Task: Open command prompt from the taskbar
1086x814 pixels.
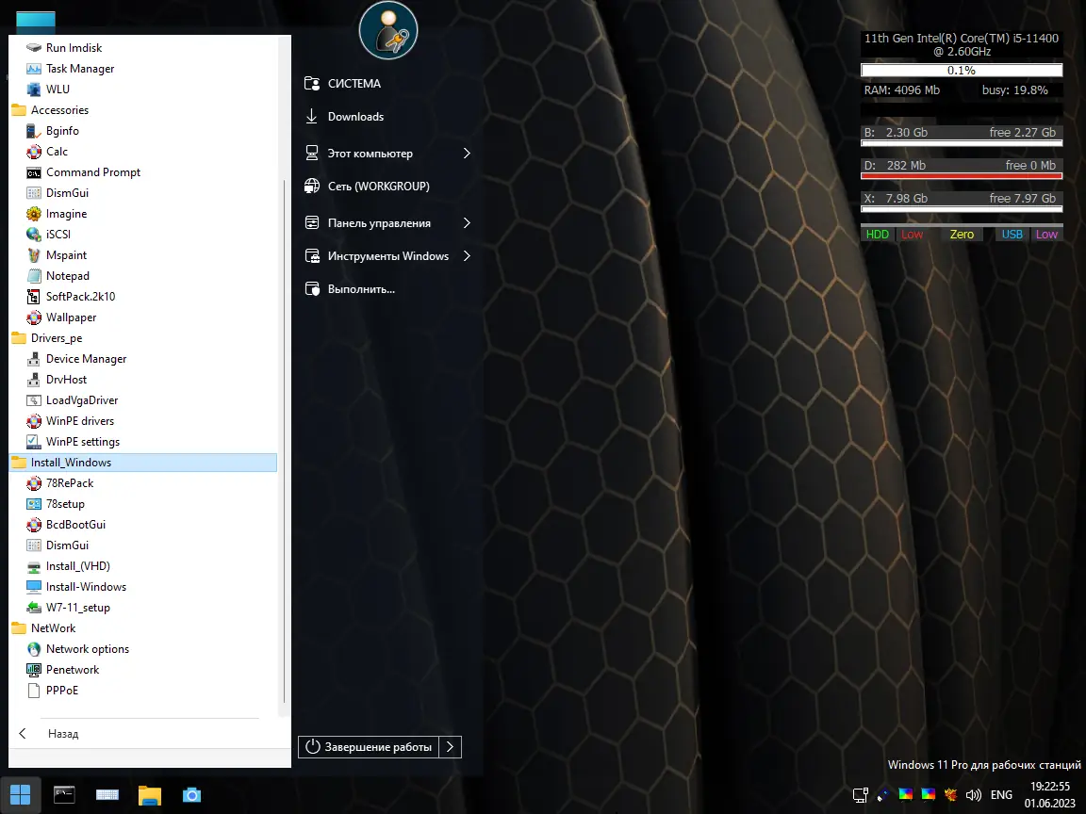Action: [x=64, y=795]
